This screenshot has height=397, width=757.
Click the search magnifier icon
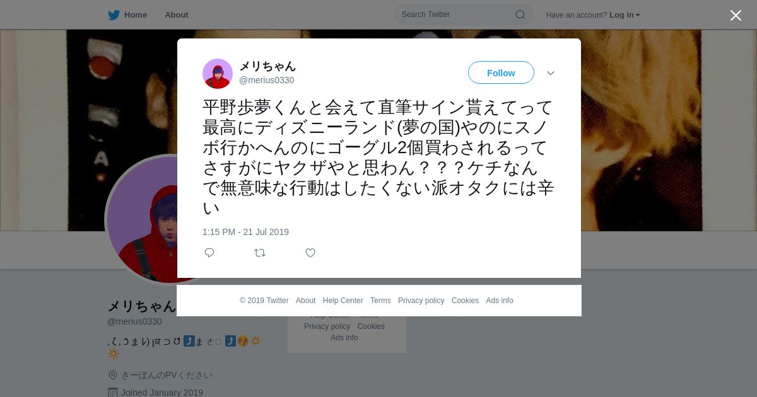coord(520,14)
